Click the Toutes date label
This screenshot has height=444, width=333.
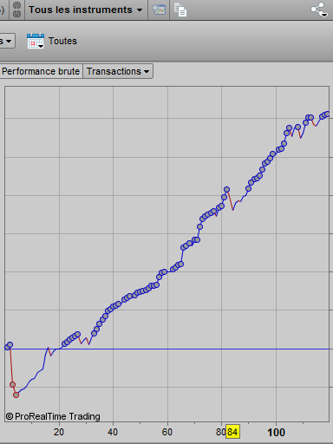point(62,41)
